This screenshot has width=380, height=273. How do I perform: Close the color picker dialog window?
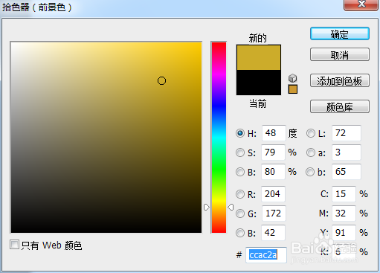tap(361, 4)
